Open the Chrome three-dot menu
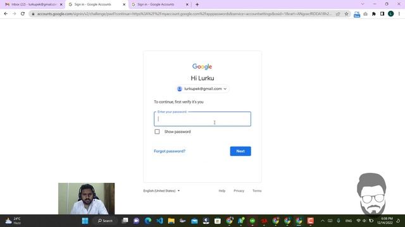405x227 pixels. tap(399, 14)
